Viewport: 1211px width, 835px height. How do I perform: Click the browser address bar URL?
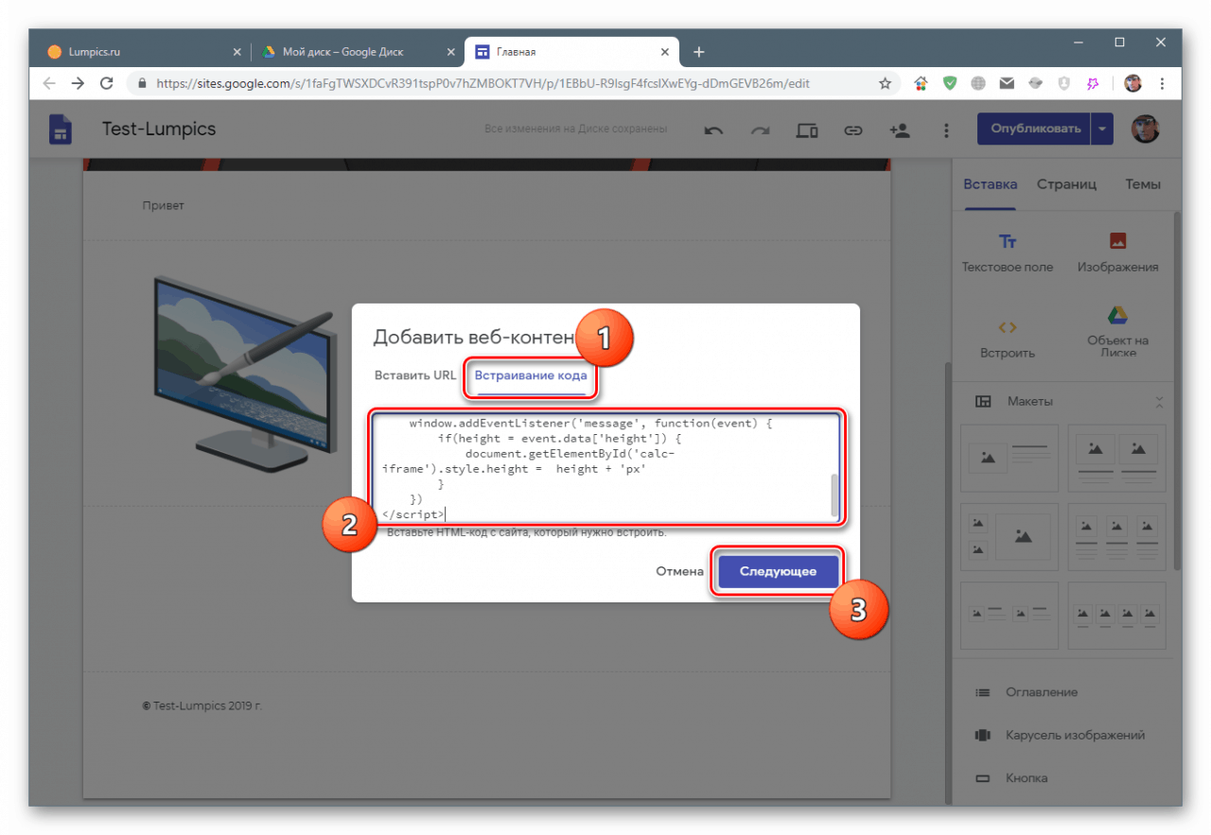click(x=483, y=83)
